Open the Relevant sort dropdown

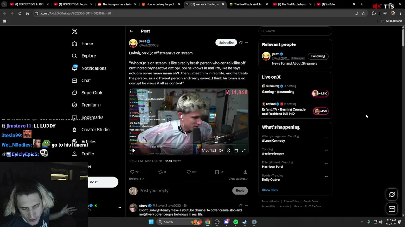click(136, 179)
